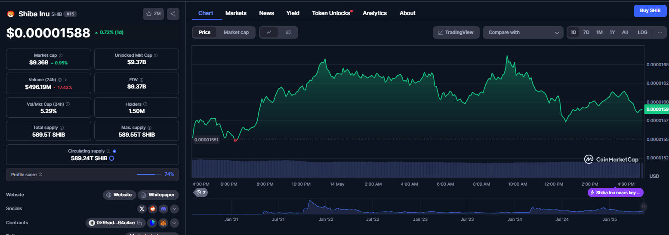Image resolution: width=669 pixels, height=235 pixels.
Task: Click the share icon beside the watchlist star
Action: pyautogui.click(x=173, y=14)
